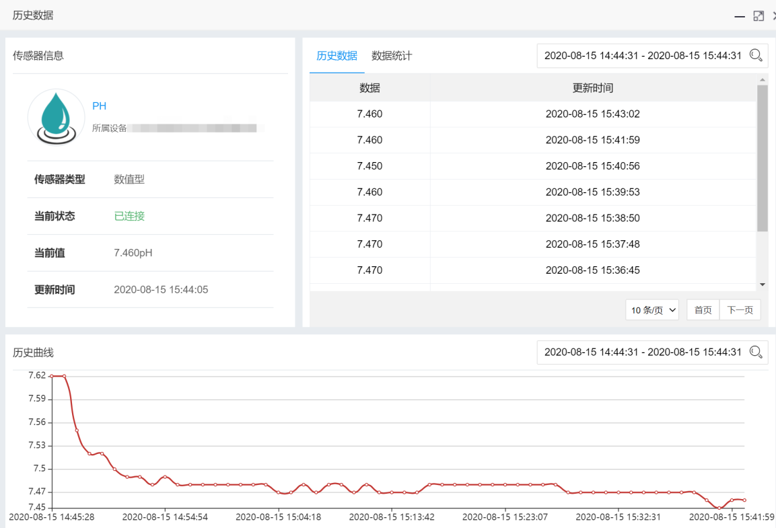776x528 pixels.
Task: Open the 10 条/页 page size dropdown
Action: pyautogui.click(x=652, y=310)
